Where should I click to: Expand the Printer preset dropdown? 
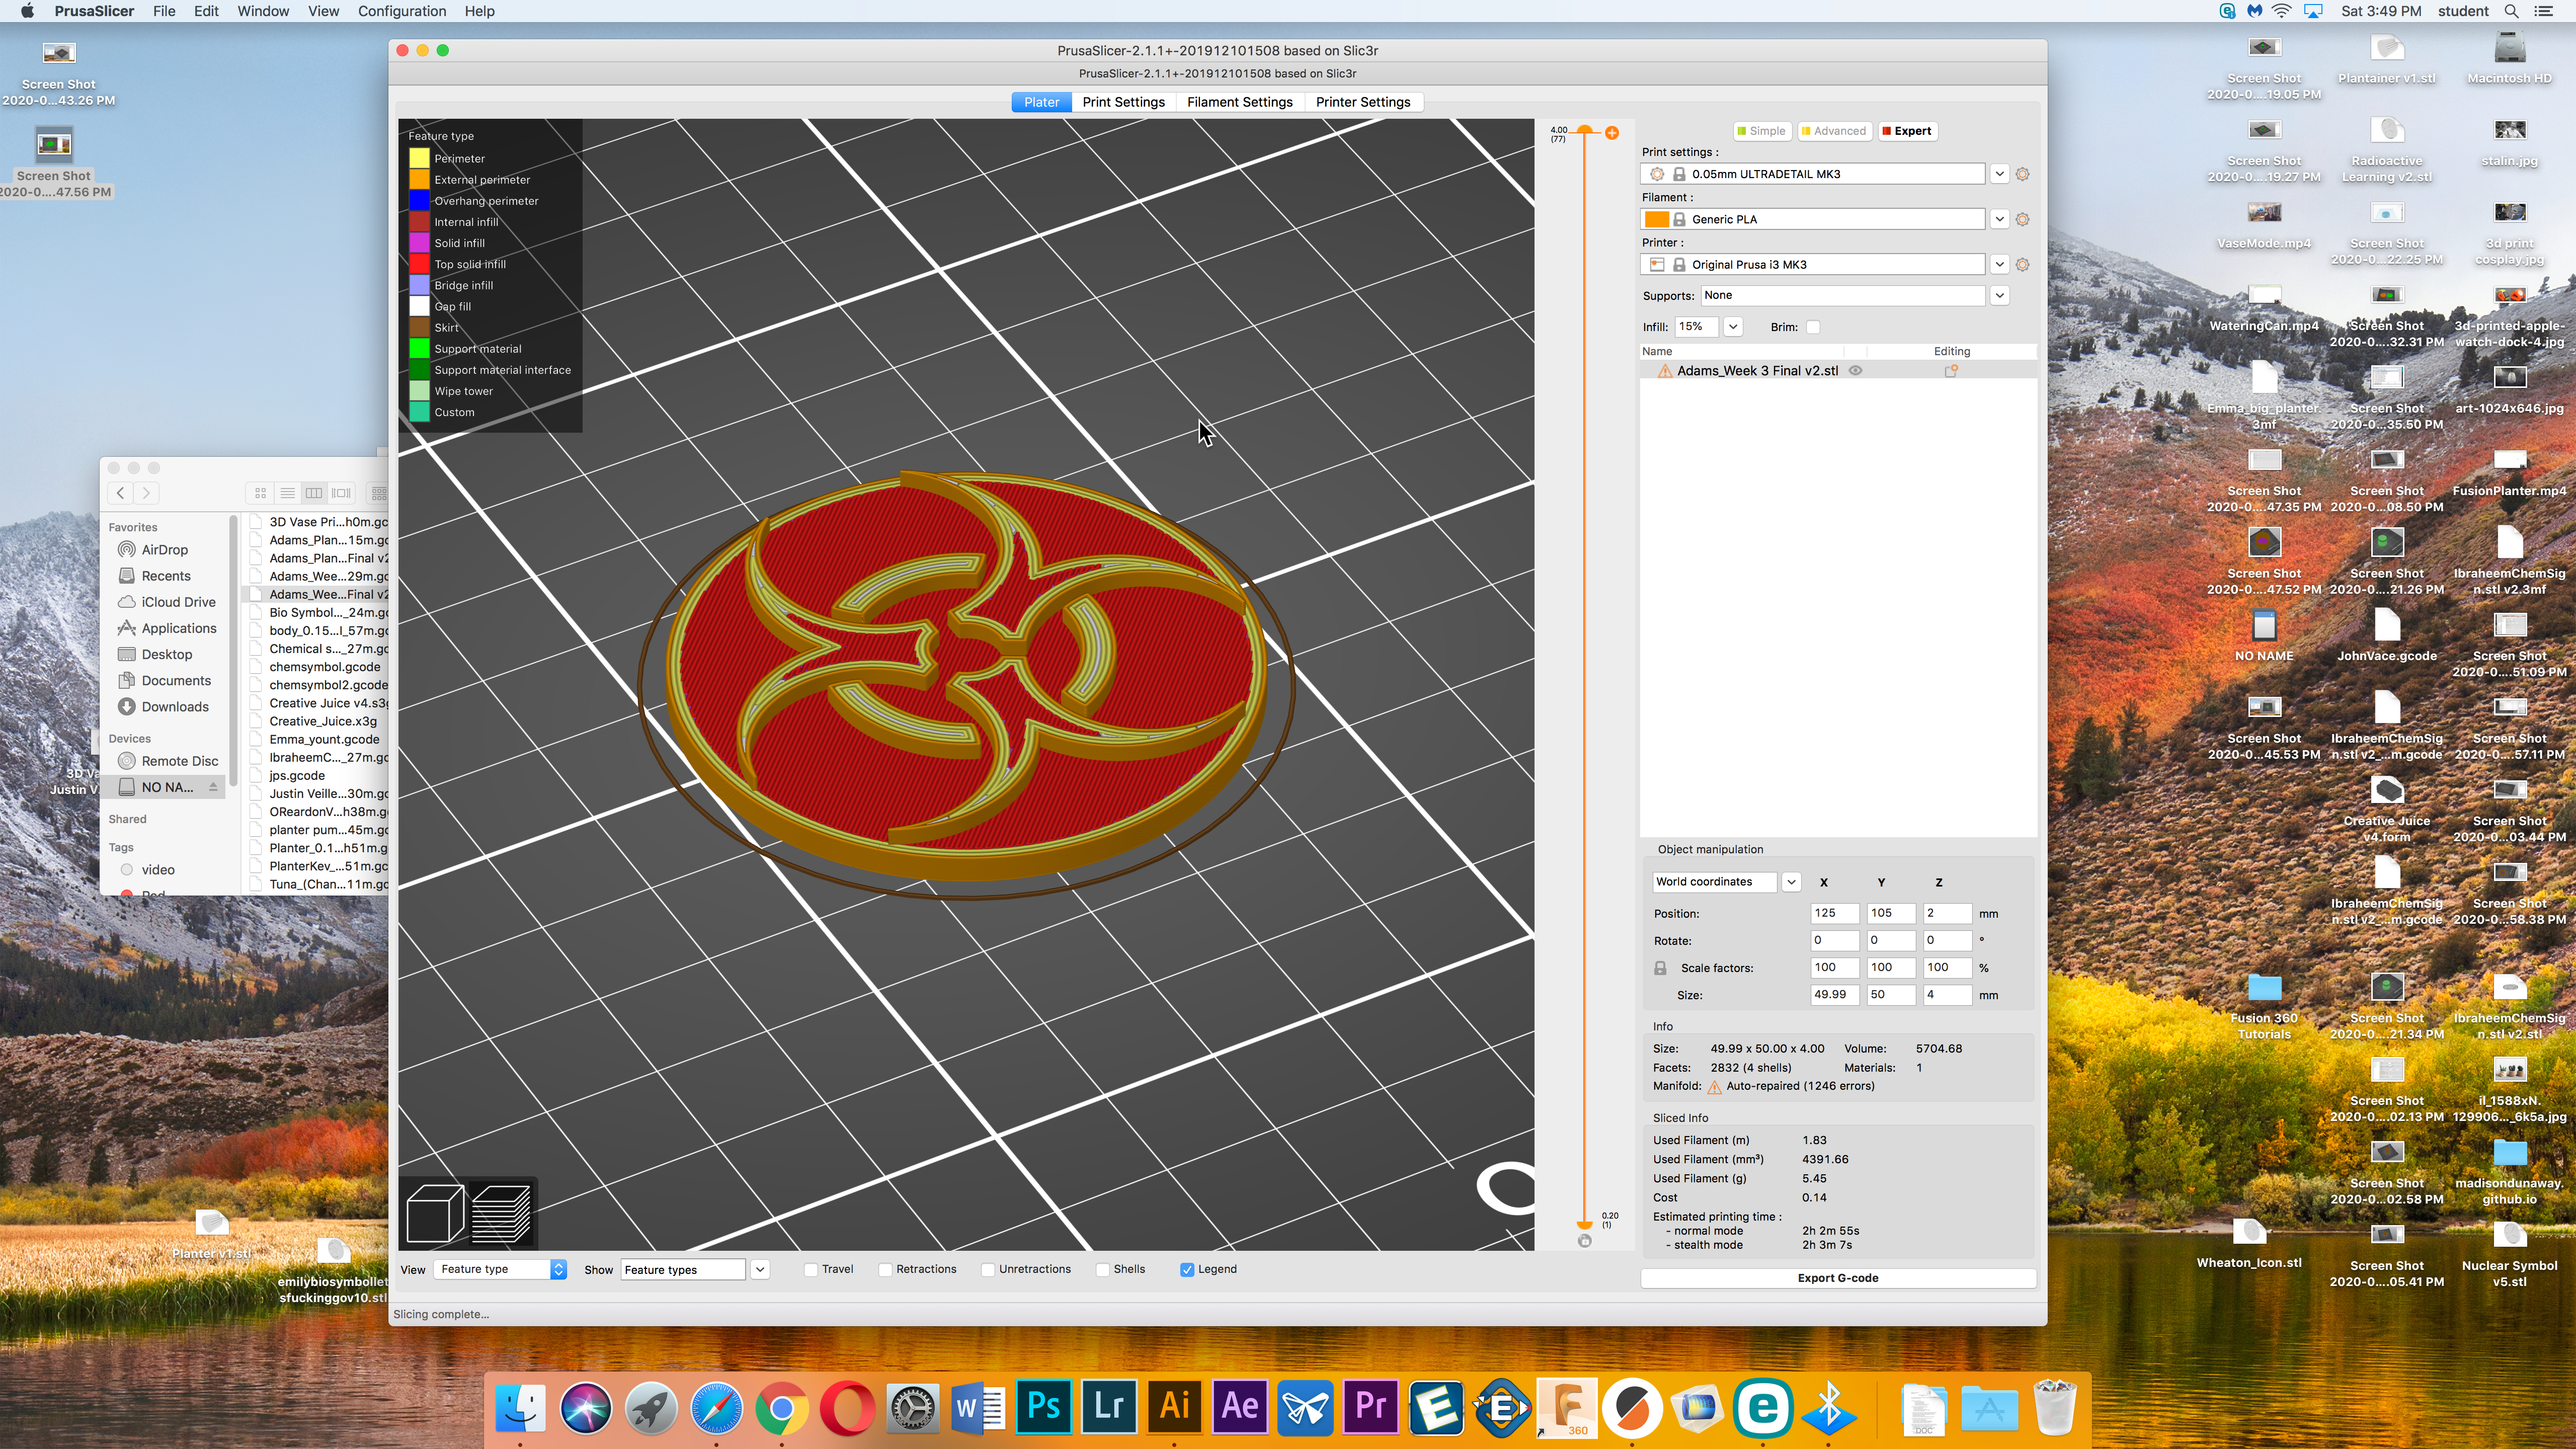tap(1999, 265)
